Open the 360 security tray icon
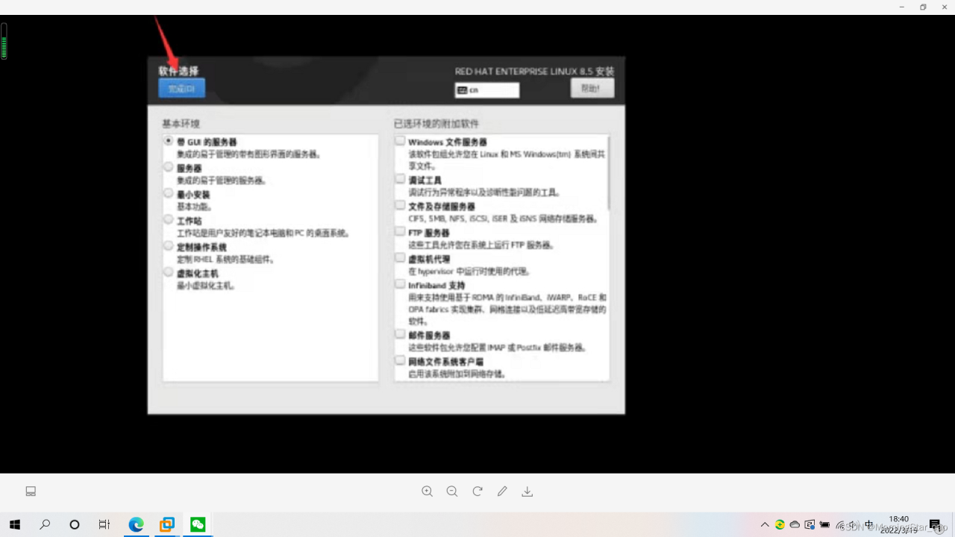Screen dimensions: 955x537 pyautogui.click(x=780, y=524)
